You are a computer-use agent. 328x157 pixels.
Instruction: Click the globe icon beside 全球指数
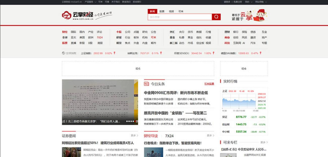(x=64, y=53)
